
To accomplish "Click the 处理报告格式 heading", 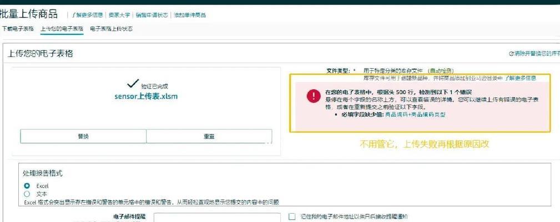I will pos(43,173).
